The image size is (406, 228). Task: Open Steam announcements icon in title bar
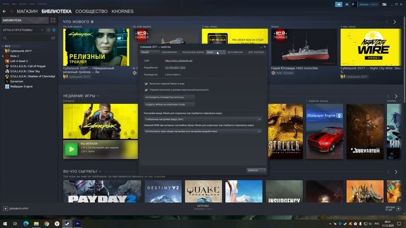click(x=339, y=4)
